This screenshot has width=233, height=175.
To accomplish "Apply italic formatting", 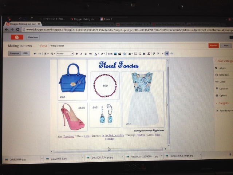I will (x=81, y=54).
